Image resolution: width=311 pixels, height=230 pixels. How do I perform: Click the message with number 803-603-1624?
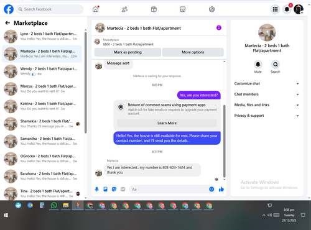(x=152, y=170)
